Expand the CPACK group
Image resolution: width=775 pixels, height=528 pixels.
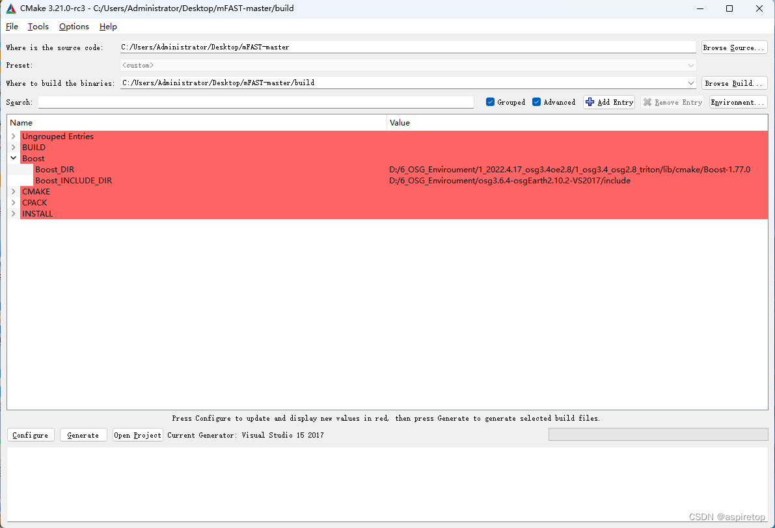(14, 202)
